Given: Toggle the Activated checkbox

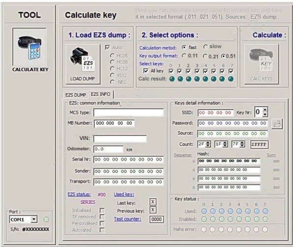Looking at the screenshot, I should coord(102,230).
